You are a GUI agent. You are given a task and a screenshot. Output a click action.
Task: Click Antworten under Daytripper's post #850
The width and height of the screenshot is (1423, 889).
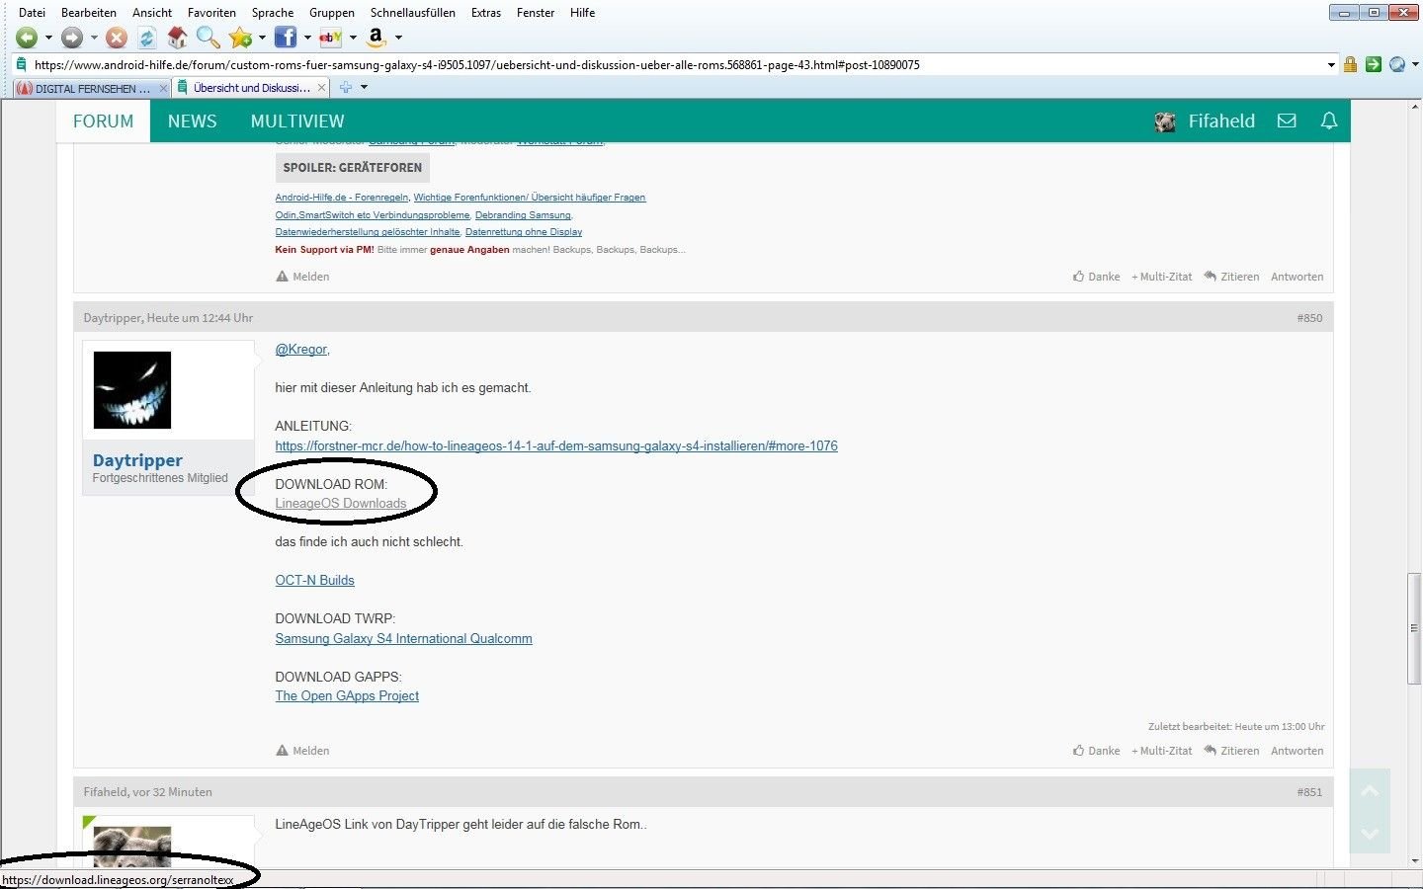(x=1297, y=751)
